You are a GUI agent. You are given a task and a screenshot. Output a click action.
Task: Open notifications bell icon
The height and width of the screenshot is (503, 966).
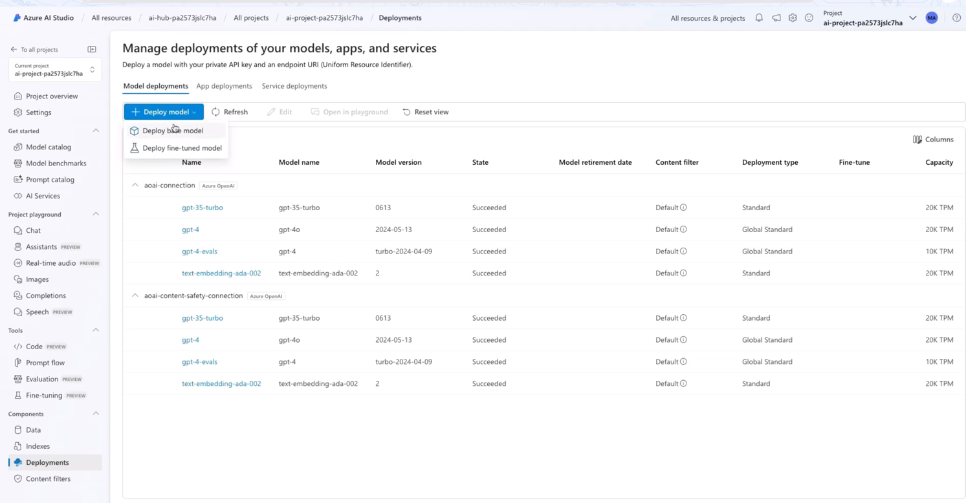tap(759, 18)
